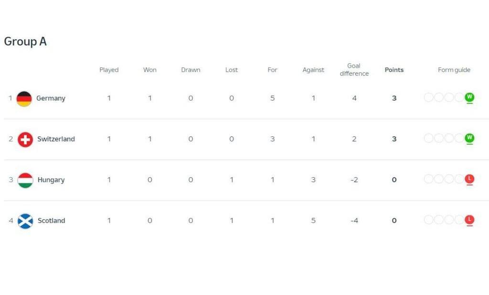
Task: Click the Goal difference column header
Action: pyautogui.click(x=354, y=70)
